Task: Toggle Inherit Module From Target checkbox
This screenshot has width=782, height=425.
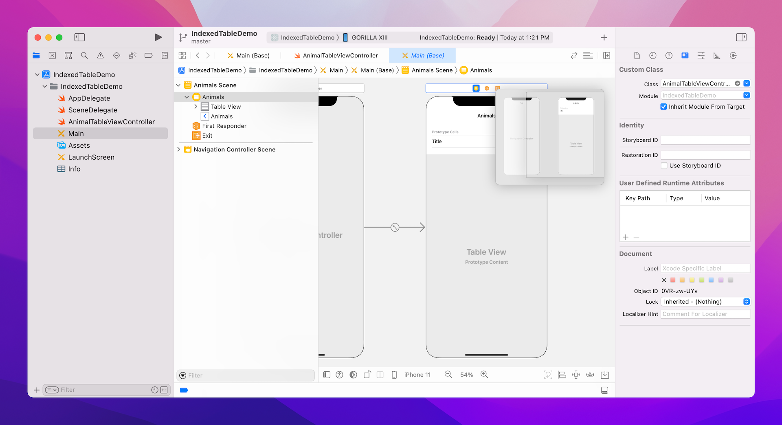Action: pos(664,107)
